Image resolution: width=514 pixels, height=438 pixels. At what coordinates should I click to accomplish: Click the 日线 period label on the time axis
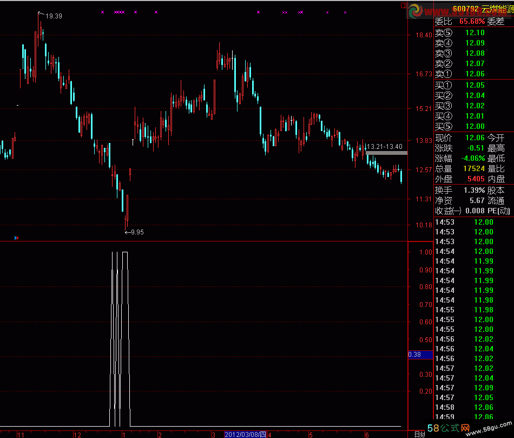pos(419,434)
